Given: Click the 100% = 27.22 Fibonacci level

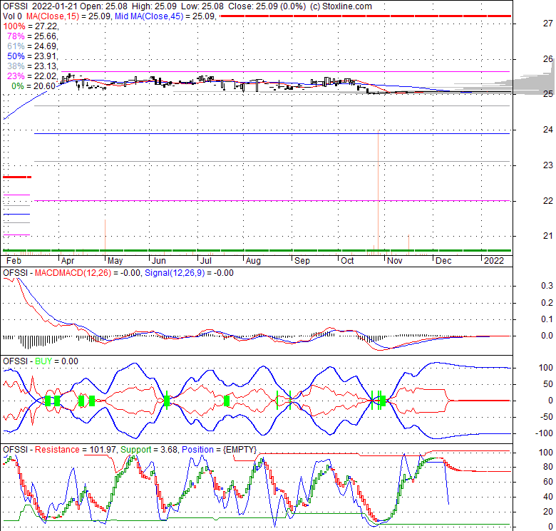Looking at the screenshot, I should [27, 26].
